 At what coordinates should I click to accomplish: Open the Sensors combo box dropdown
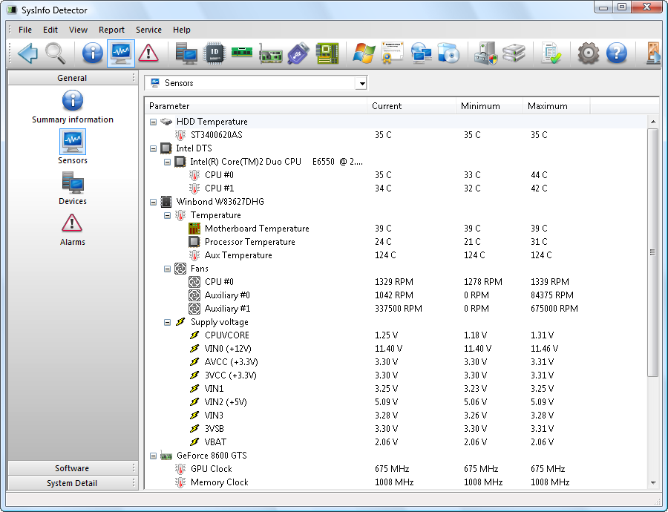point(361,83)
